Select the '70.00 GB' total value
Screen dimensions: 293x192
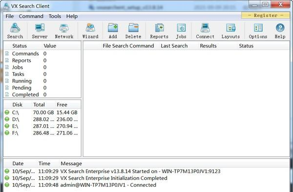tap(43, 113)
